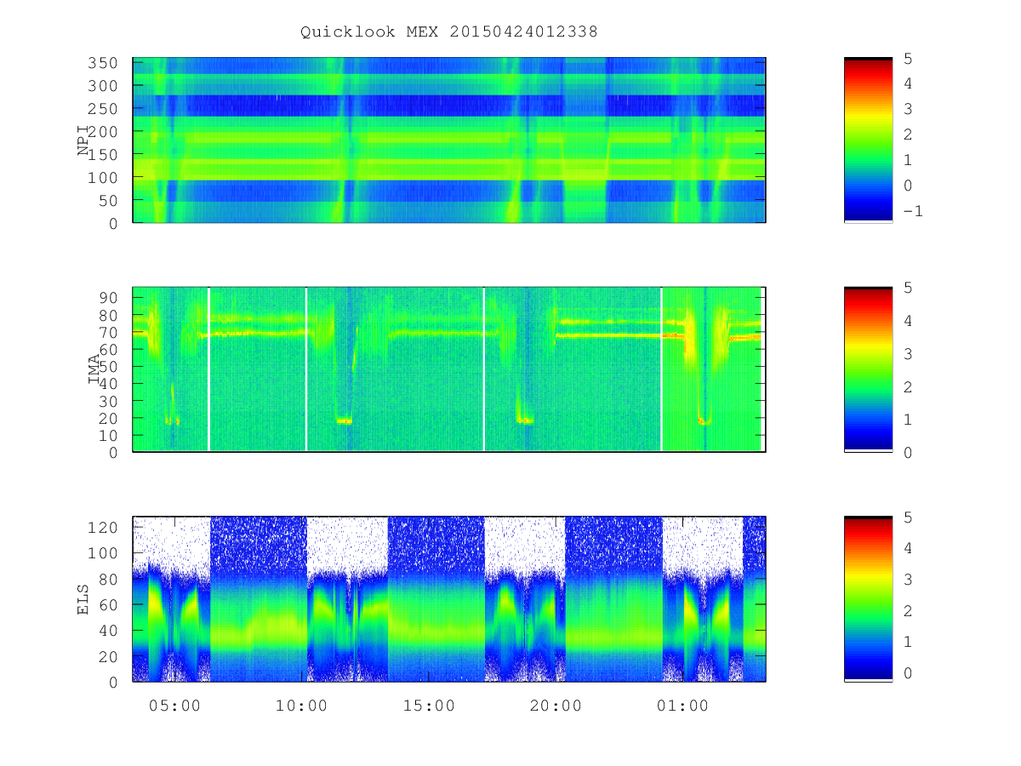
Task: Click the 5 label on the IMA colorbar
Action: coord(907,288)
